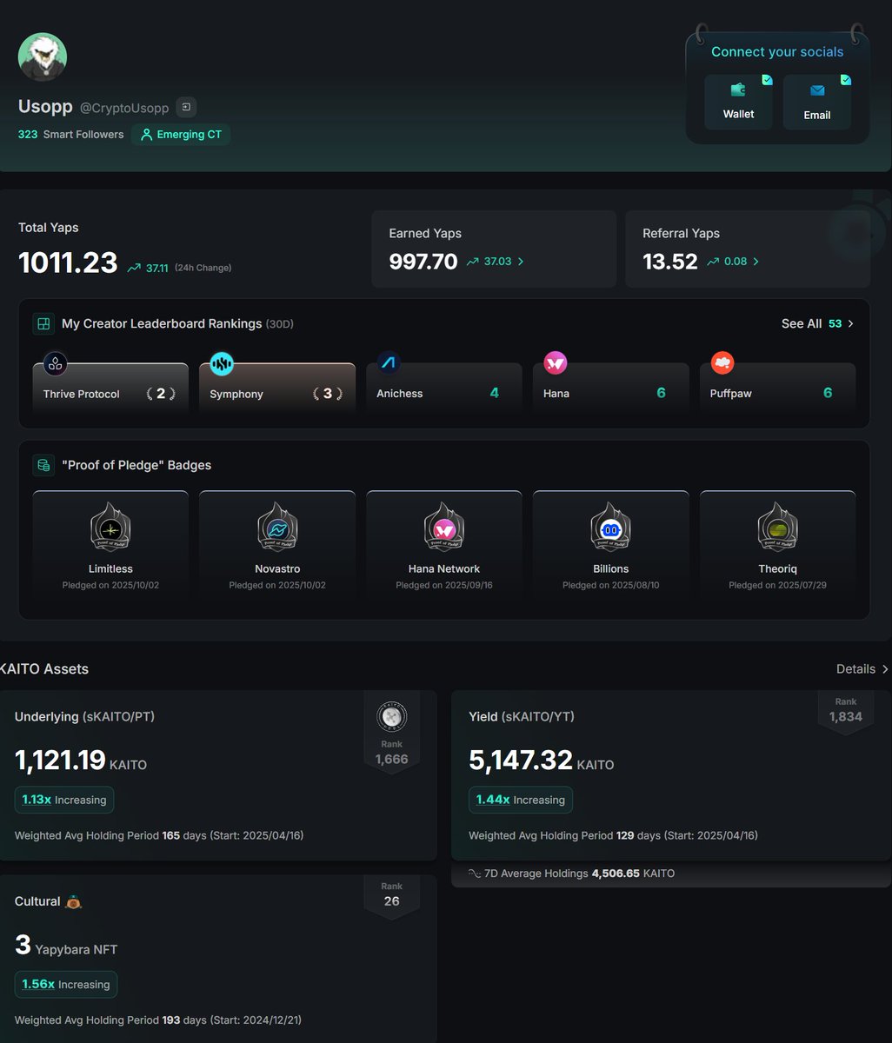The image size is (892, 1043).
Task: Select 7D Average Holdings 4,506.65 KAITO text
Action: point(579,874)
